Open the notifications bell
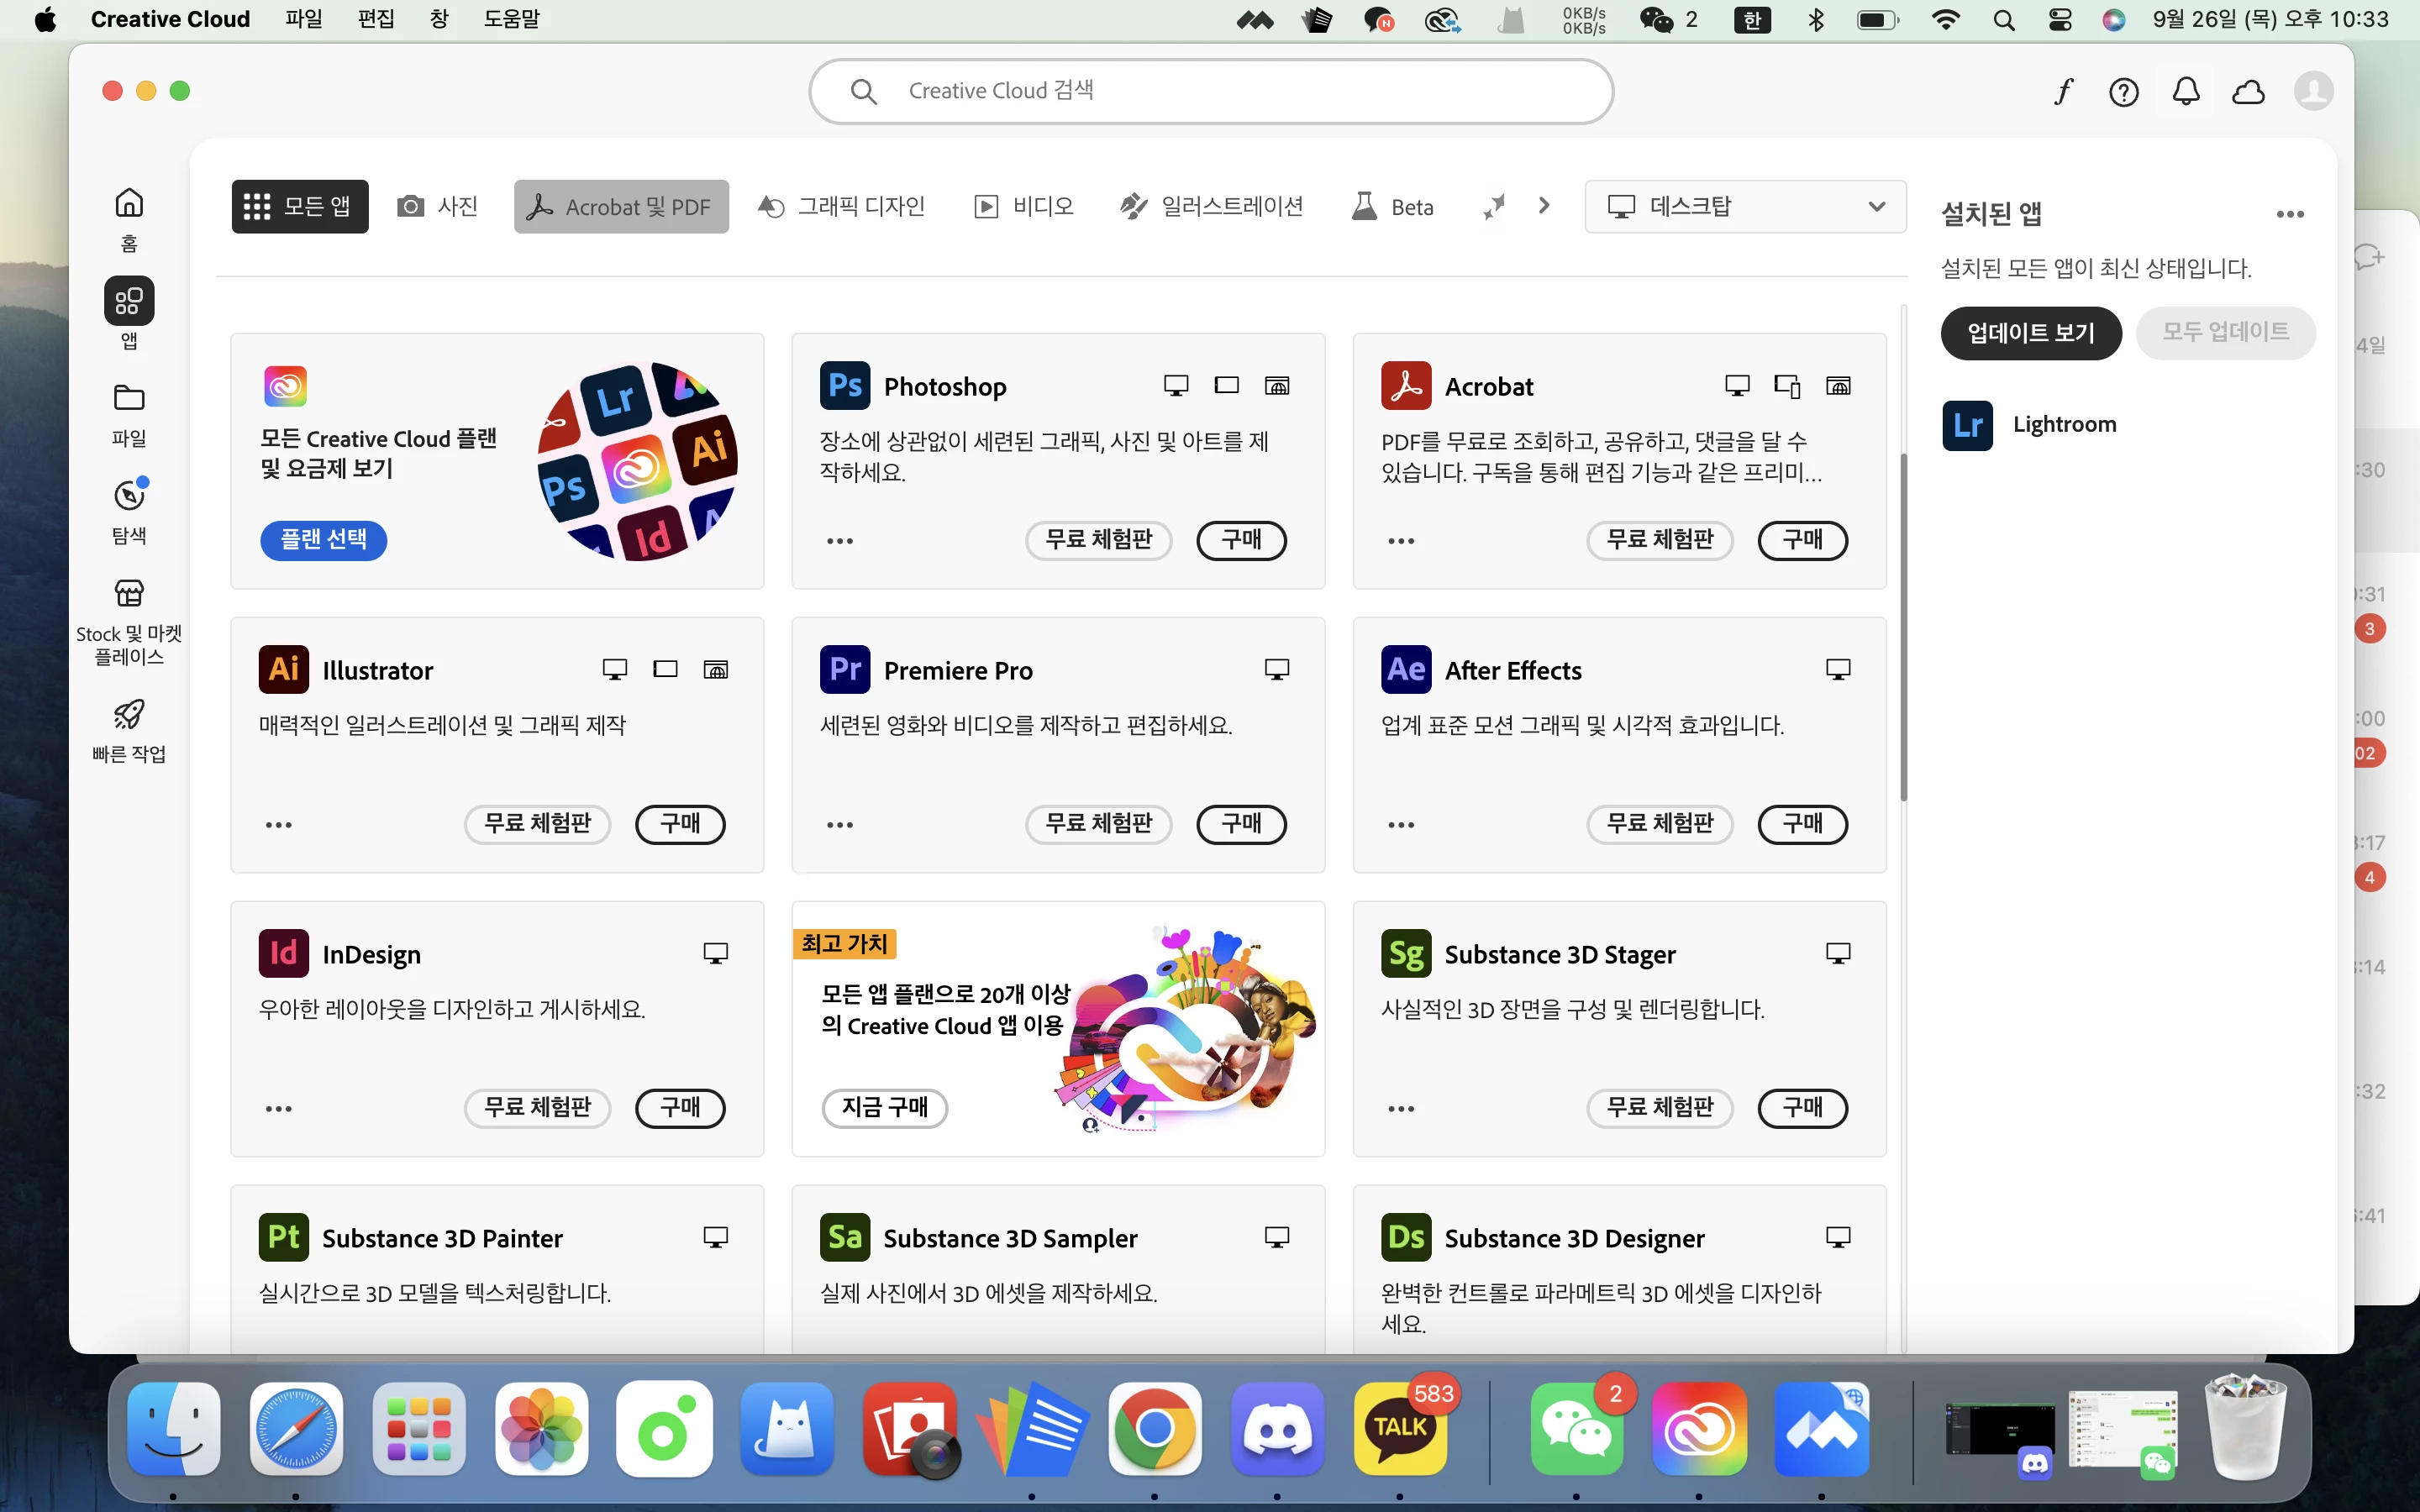This screenshot has height=1512, width=2420. click(x=2186, y=92)
